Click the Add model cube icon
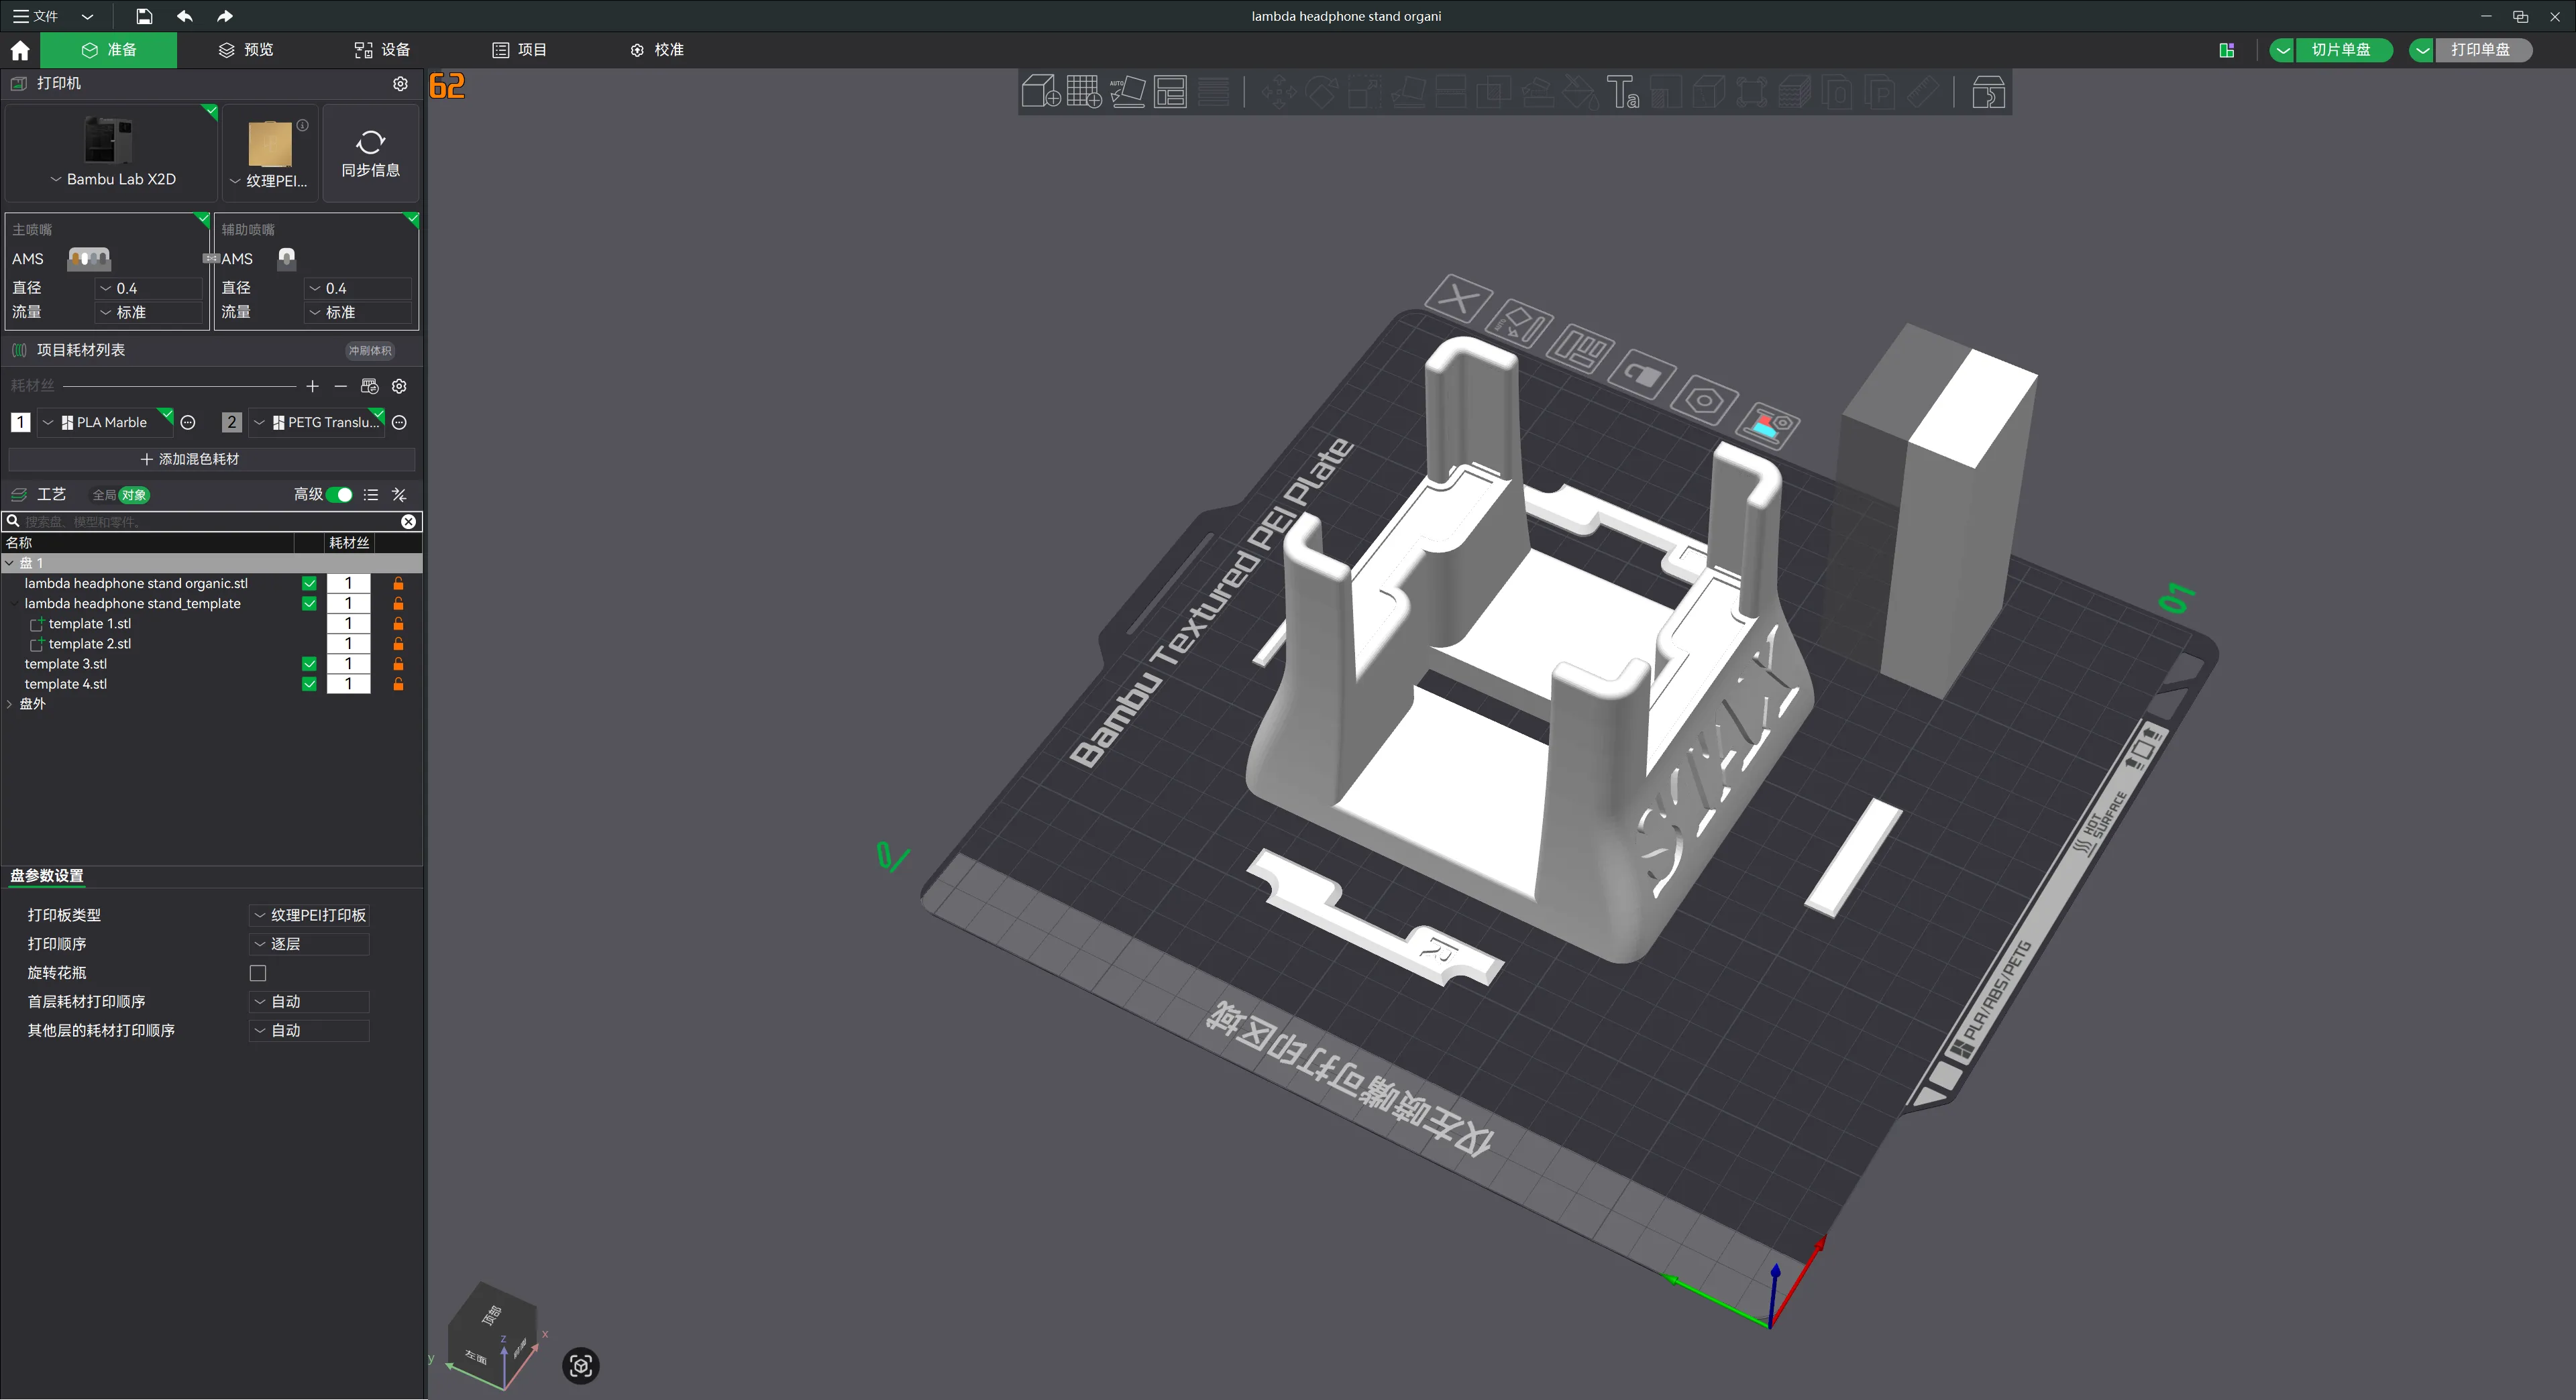Screen dimensions: 2576x1400 tap(1041, 92)
